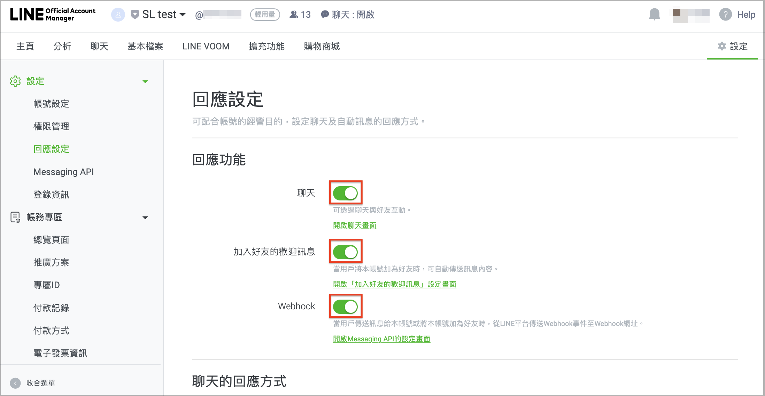
Task: Collapse the sidebar 設定 section arrow
Action: coord(145,81)
